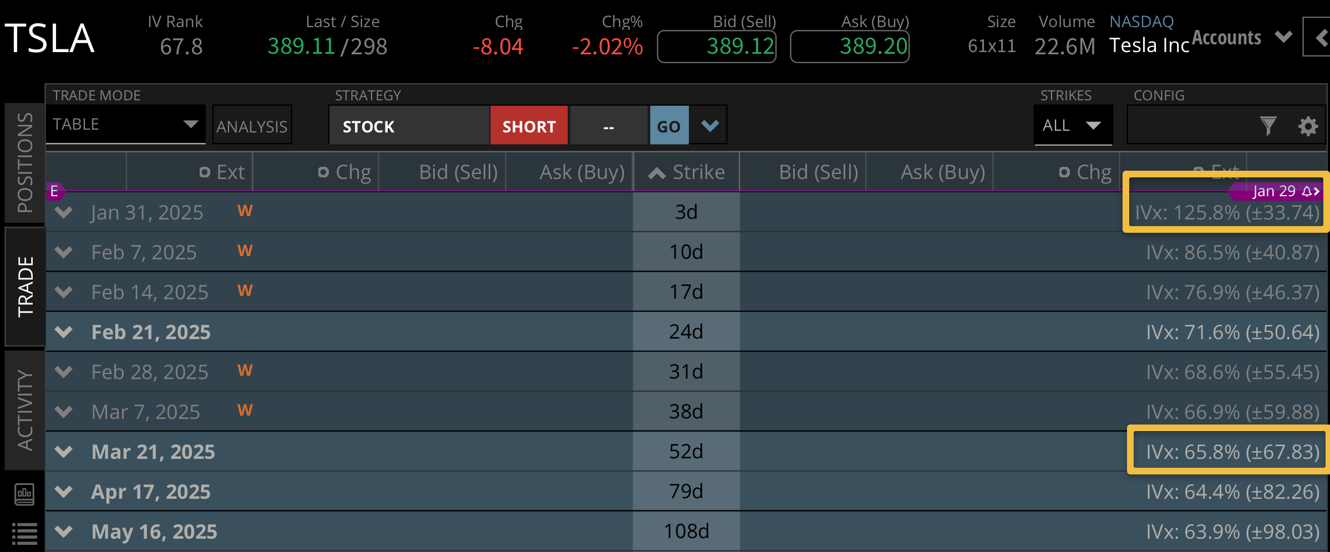
Task: Select the journal stats icon in lower sidebar
Action: (23, 495)
